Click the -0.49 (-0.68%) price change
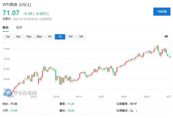This screenshot has width=173, height=118. click(36, 13)
